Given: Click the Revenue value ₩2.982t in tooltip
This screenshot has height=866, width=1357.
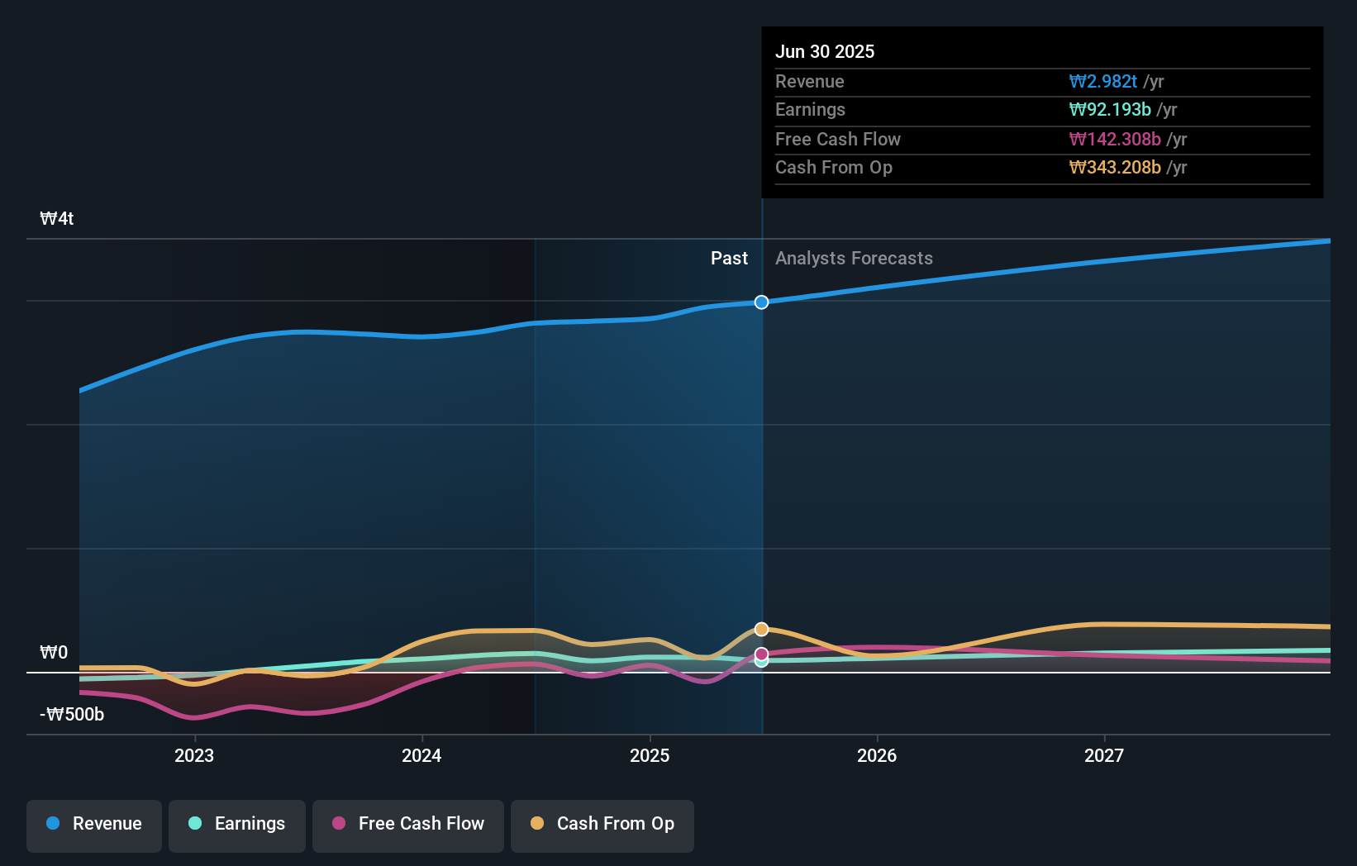Looking at the screenshot, I should click(1103, 82).
